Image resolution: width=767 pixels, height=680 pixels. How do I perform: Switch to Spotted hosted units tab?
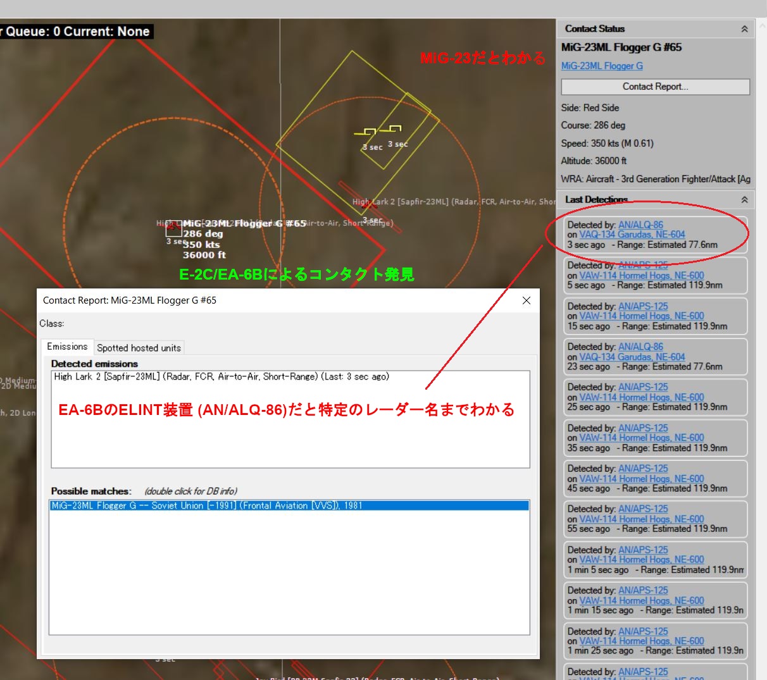tap(139, 348)
